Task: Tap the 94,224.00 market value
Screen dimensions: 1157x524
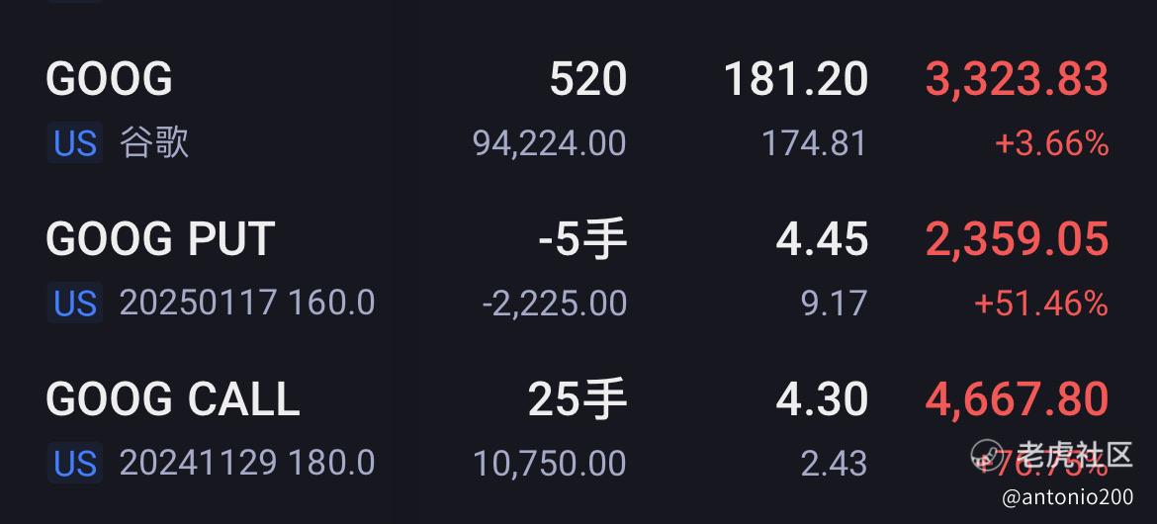Action: pyautogui.click(x=549, y=144)
